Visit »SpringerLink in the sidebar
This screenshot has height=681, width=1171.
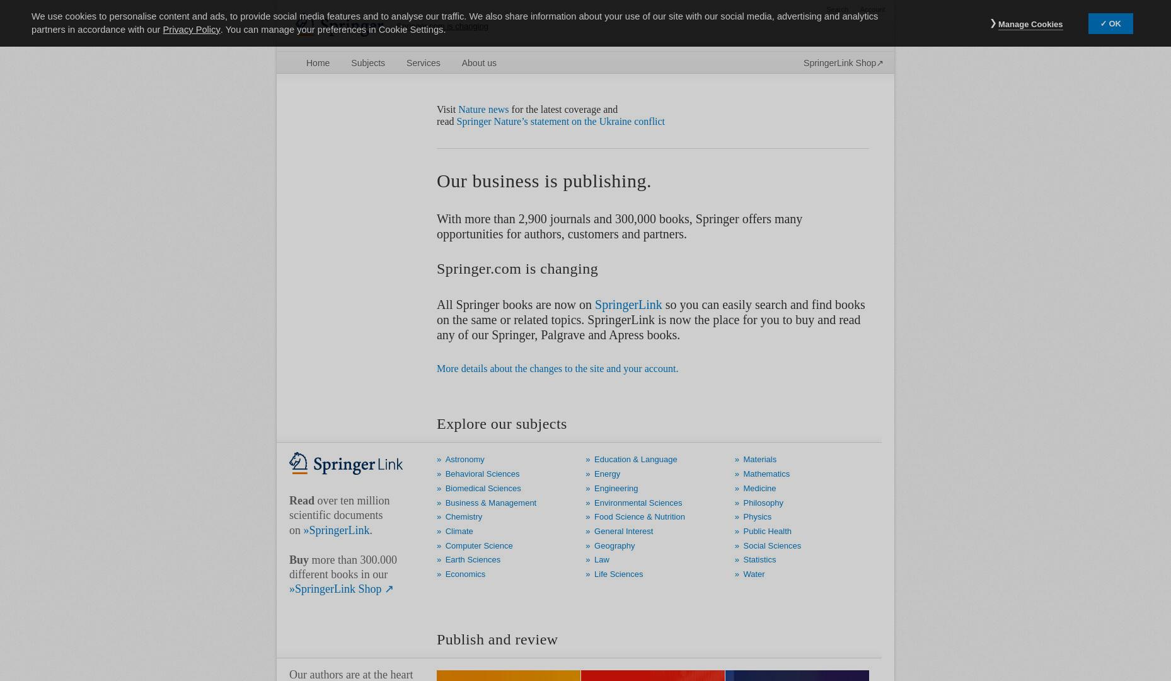pyautogui.click(x=336, y=530)
